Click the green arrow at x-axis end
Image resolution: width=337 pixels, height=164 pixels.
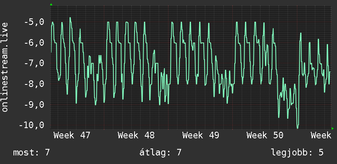pos(333,129)
